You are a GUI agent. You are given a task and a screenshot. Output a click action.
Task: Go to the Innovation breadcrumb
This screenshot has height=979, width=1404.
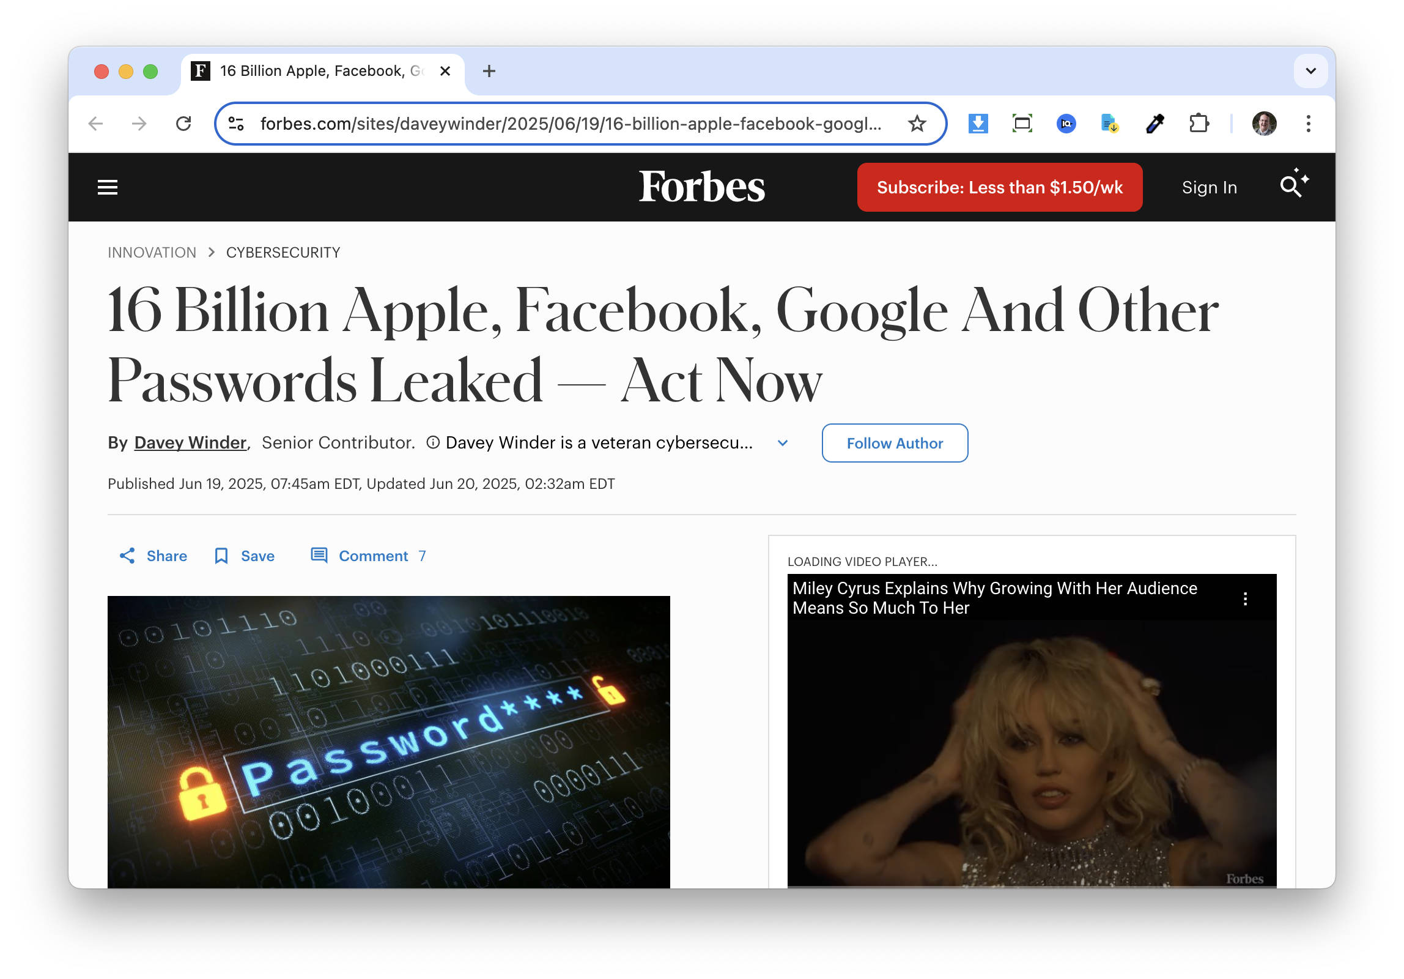tap(152, 253)
